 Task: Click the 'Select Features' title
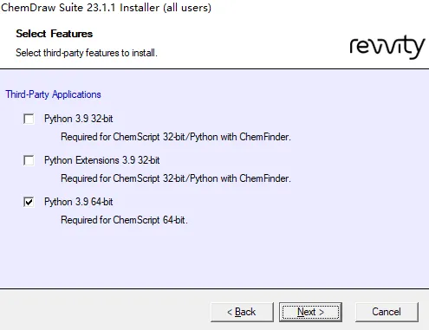(x=55, y=34)
